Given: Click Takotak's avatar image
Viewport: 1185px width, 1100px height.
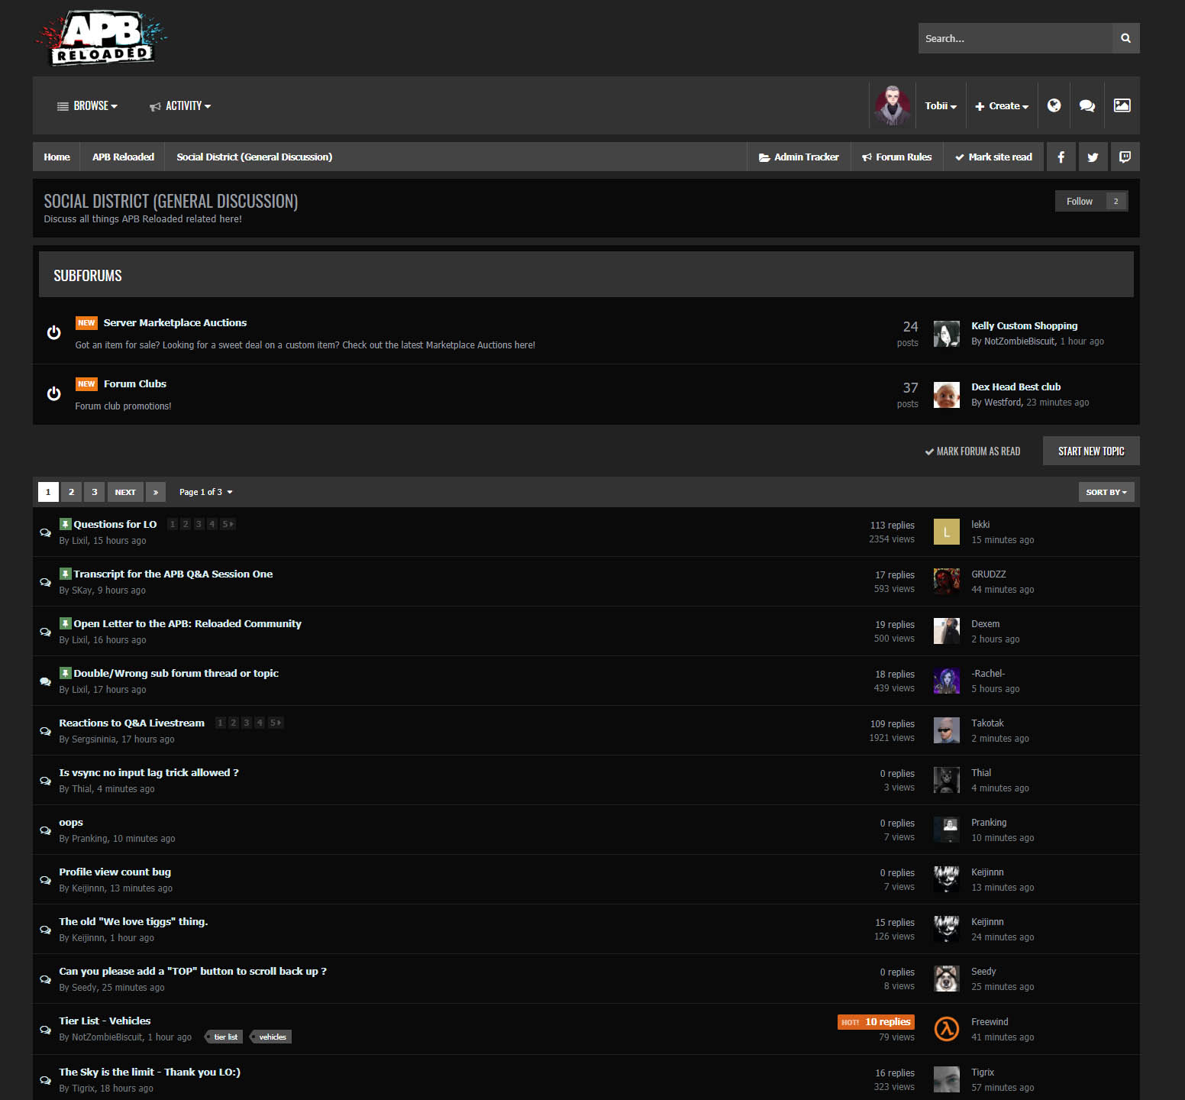Looking at the screenshot, I should [x=947, y=730].
